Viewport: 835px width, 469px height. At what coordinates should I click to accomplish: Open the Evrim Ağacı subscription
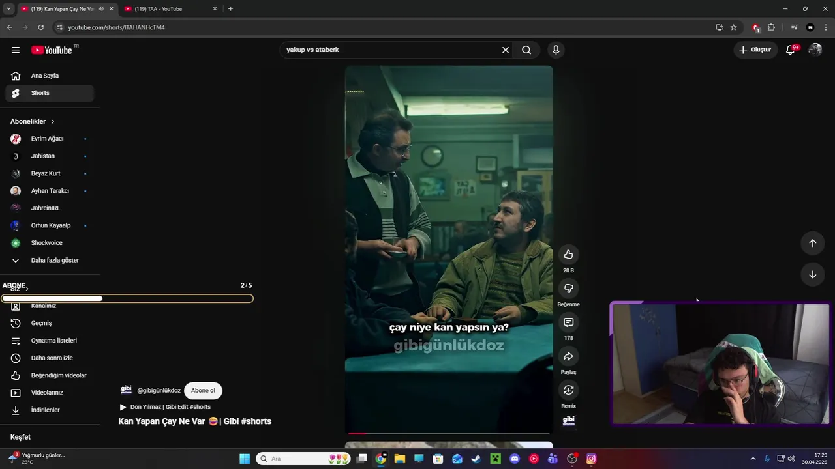pyautogui.click(x=50, y=139)
